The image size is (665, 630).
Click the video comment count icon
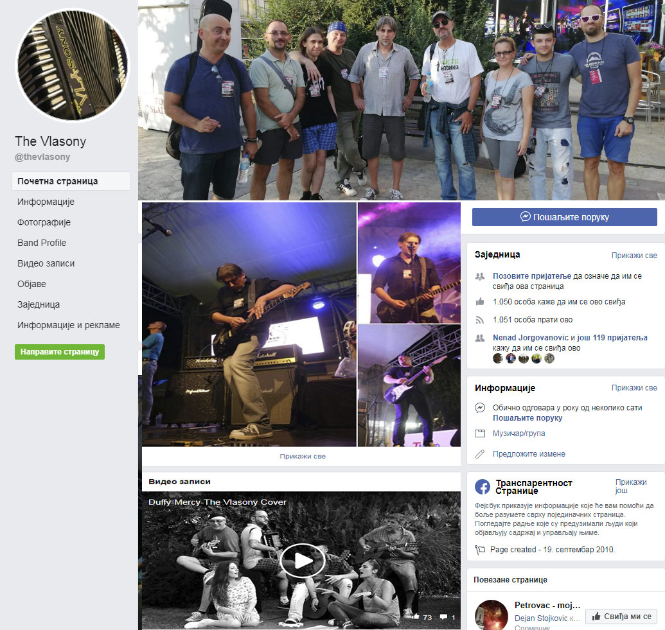(444, 617)
